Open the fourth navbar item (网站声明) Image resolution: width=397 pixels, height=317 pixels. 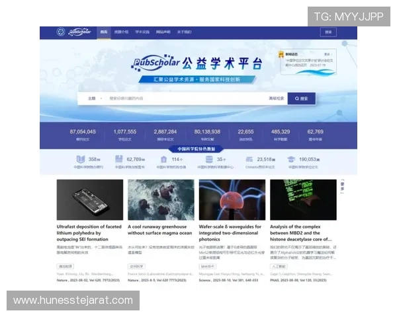pos(163,32)
